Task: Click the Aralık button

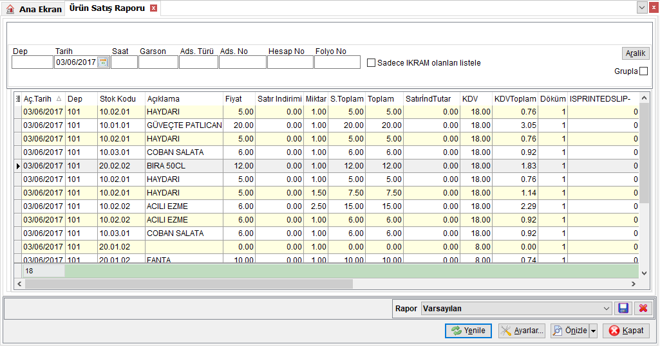Action: click(x=635, y=53)
